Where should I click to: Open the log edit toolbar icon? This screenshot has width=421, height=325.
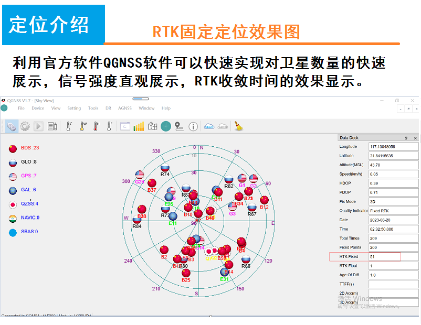pyautogui.click(x=52, y=126)
